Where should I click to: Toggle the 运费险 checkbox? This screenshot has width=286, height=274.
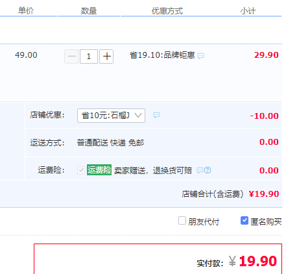(81, 170)
